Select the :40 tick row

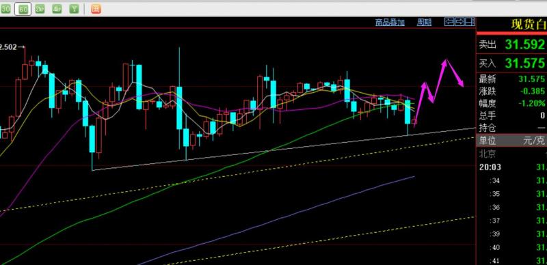pos(512,247)
